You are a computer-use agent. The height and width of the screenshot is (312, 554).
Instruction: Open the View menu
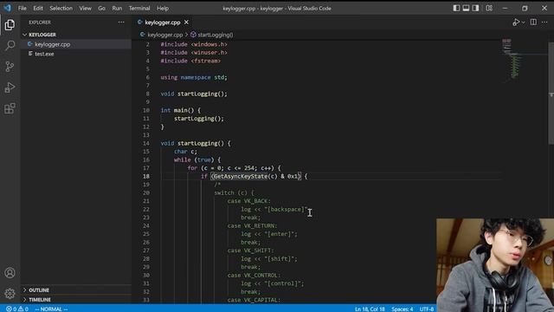pos(85,8)
